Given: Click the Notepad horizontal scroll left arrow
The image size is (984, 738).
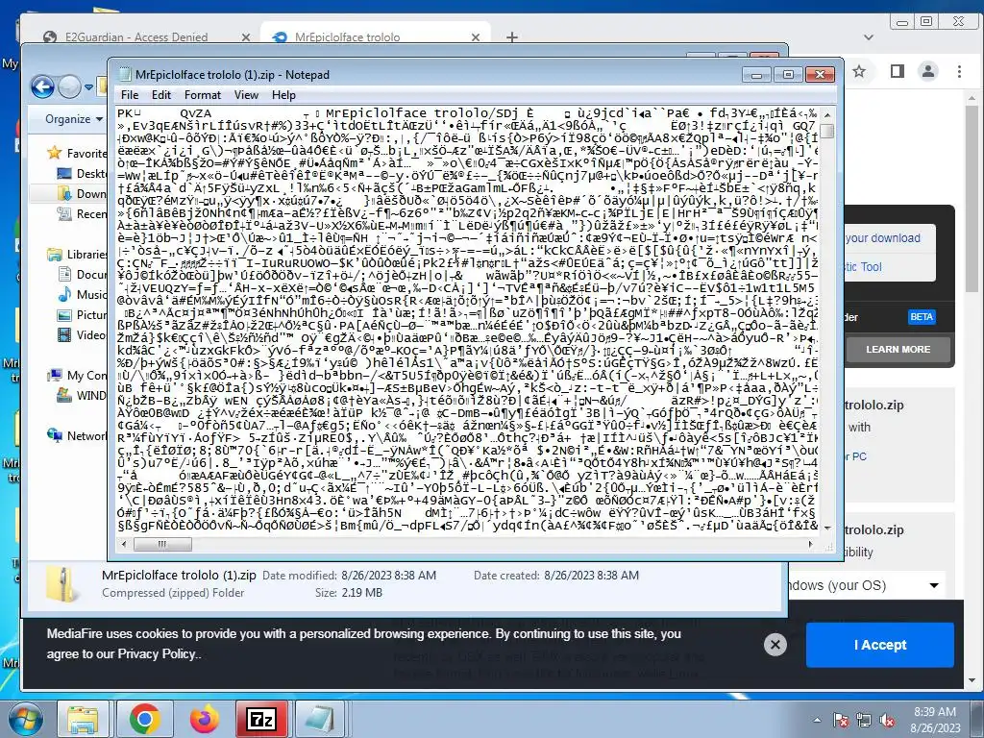Looking at the screenshot, I should pos(124,544).
